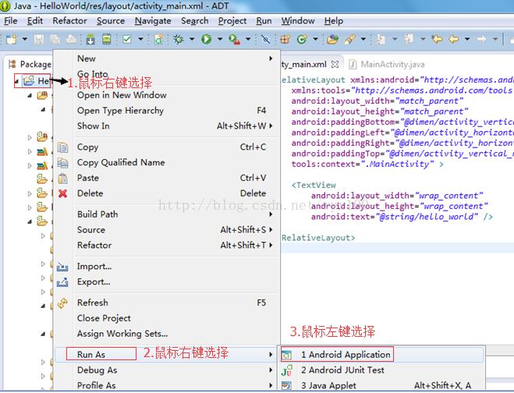The width and height of the screenshot is (514, 393).
Task: Choose Copy from the context menu
Action: click(167, 147)
